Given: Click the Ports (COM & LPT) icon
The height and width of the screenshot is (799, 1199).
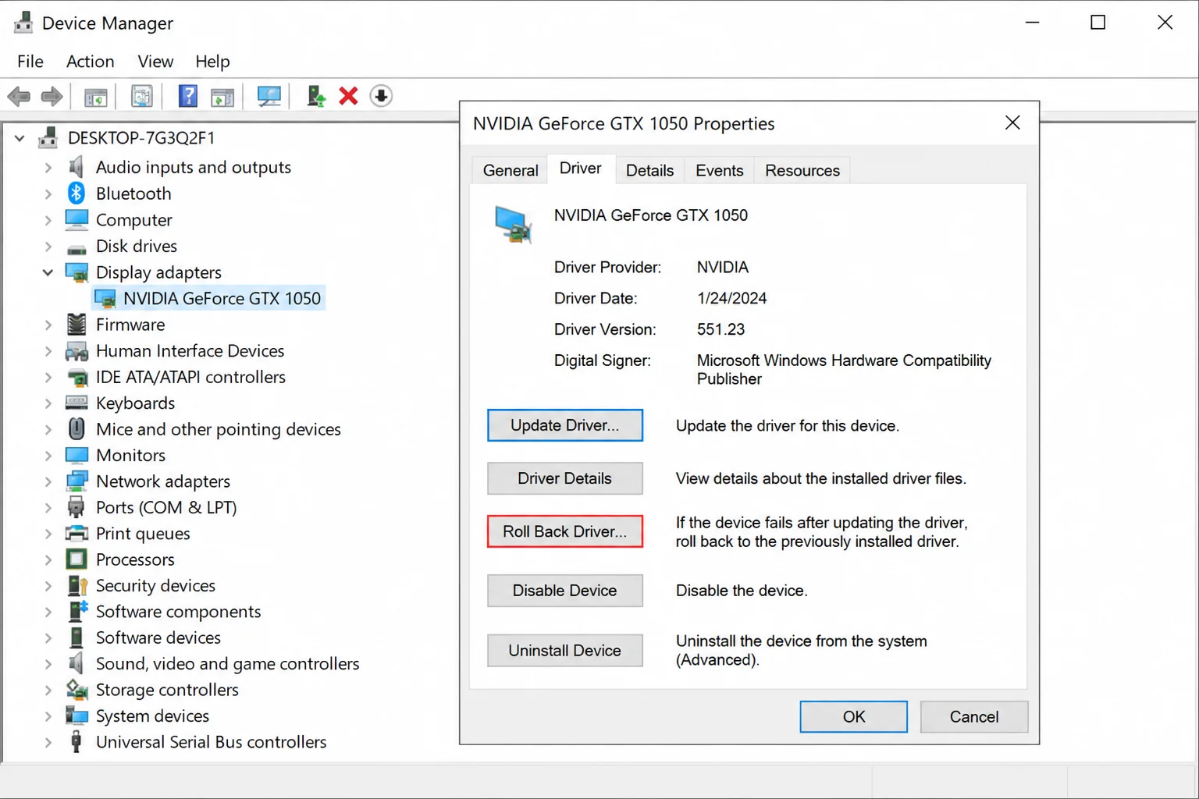Looking at the screenshot, I should [x=76, y=507].
